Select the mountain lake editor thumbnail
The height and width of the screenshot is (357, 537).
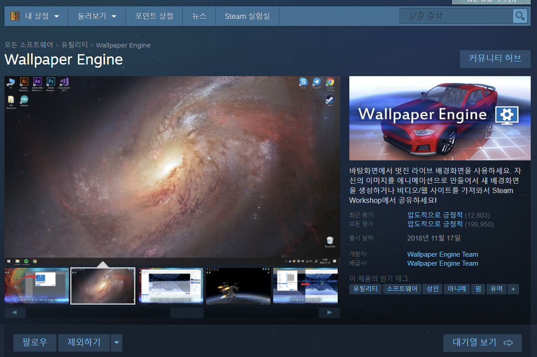pyautogui.click(x=171, y=286)
